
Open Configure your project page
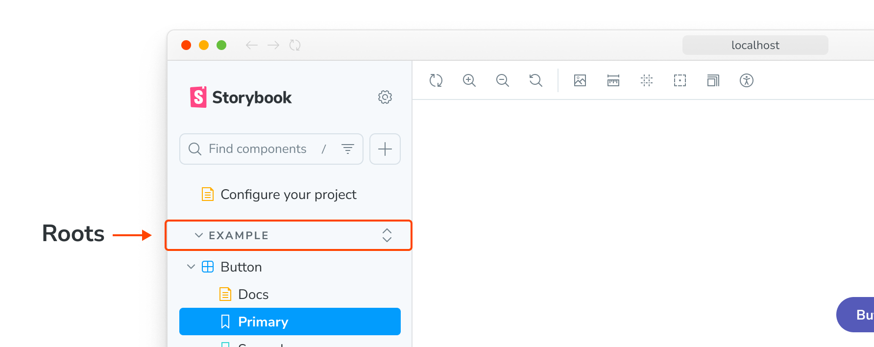pos(288,195)
